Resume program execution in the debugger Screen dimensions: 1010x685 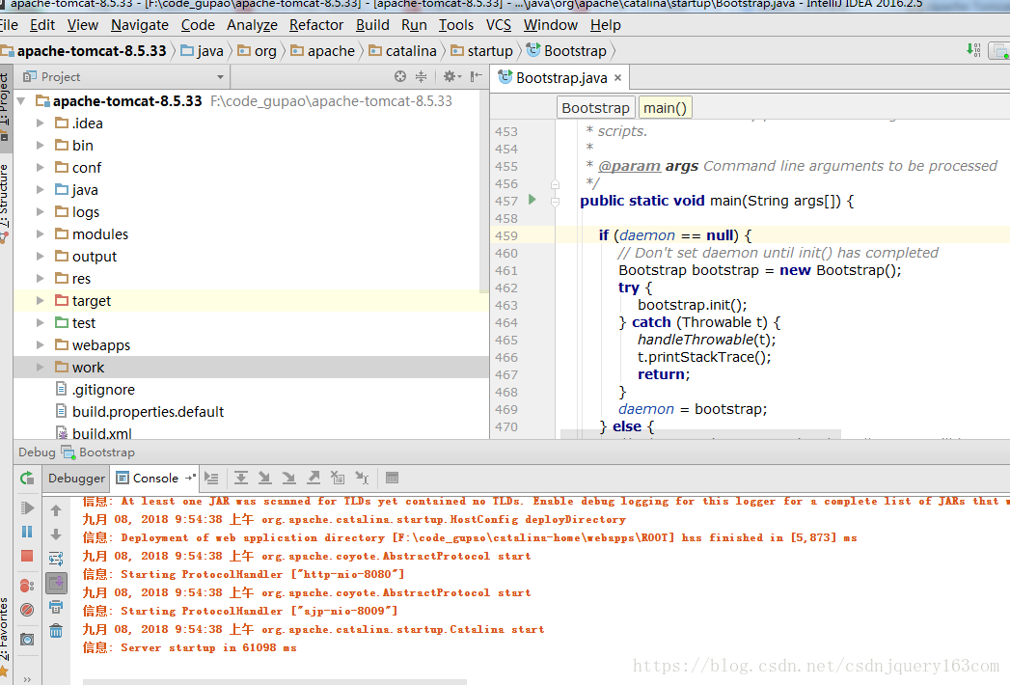[x=27, y=507]
